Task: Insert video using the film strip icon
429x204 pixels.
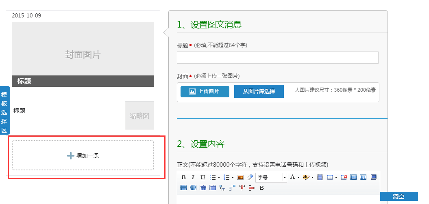Action: point(320,178)
